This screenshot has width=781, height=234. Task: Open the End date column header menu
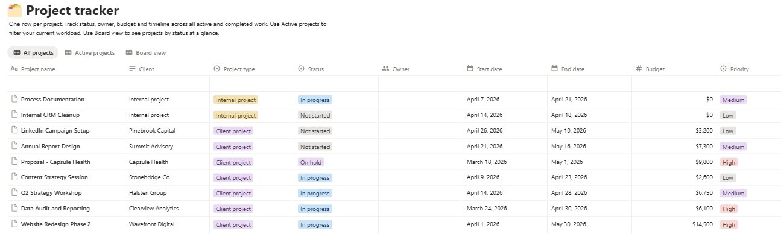[x=589, y=69]
